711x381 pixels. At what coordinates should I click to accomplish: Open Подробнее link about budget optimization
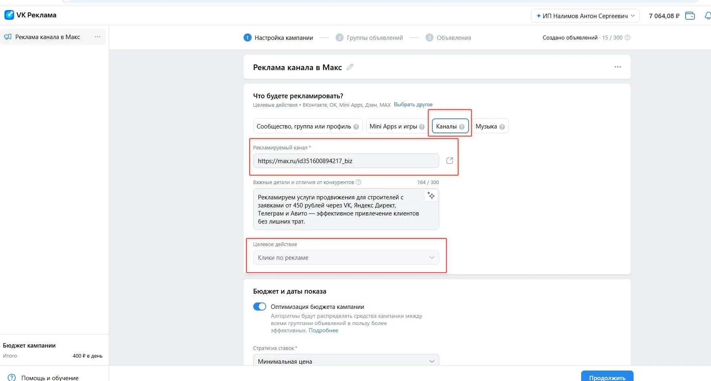coord(323,330)
